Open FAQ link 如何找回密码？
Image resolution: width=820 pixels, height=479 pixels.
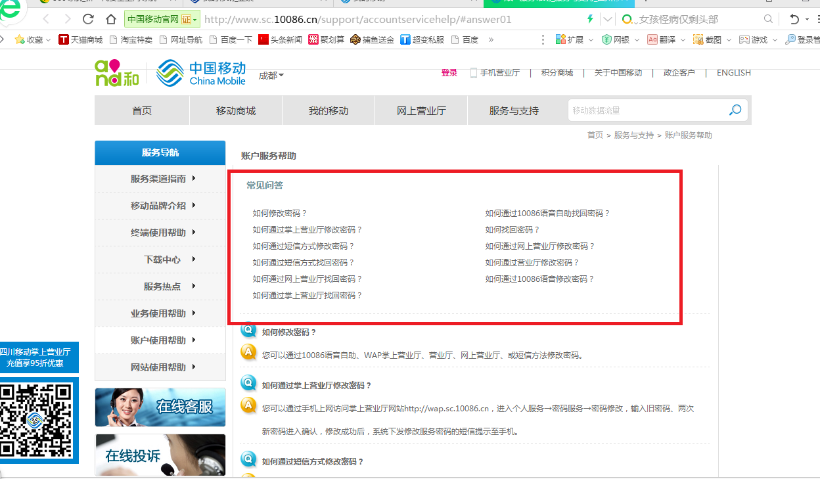pos(512,230)
